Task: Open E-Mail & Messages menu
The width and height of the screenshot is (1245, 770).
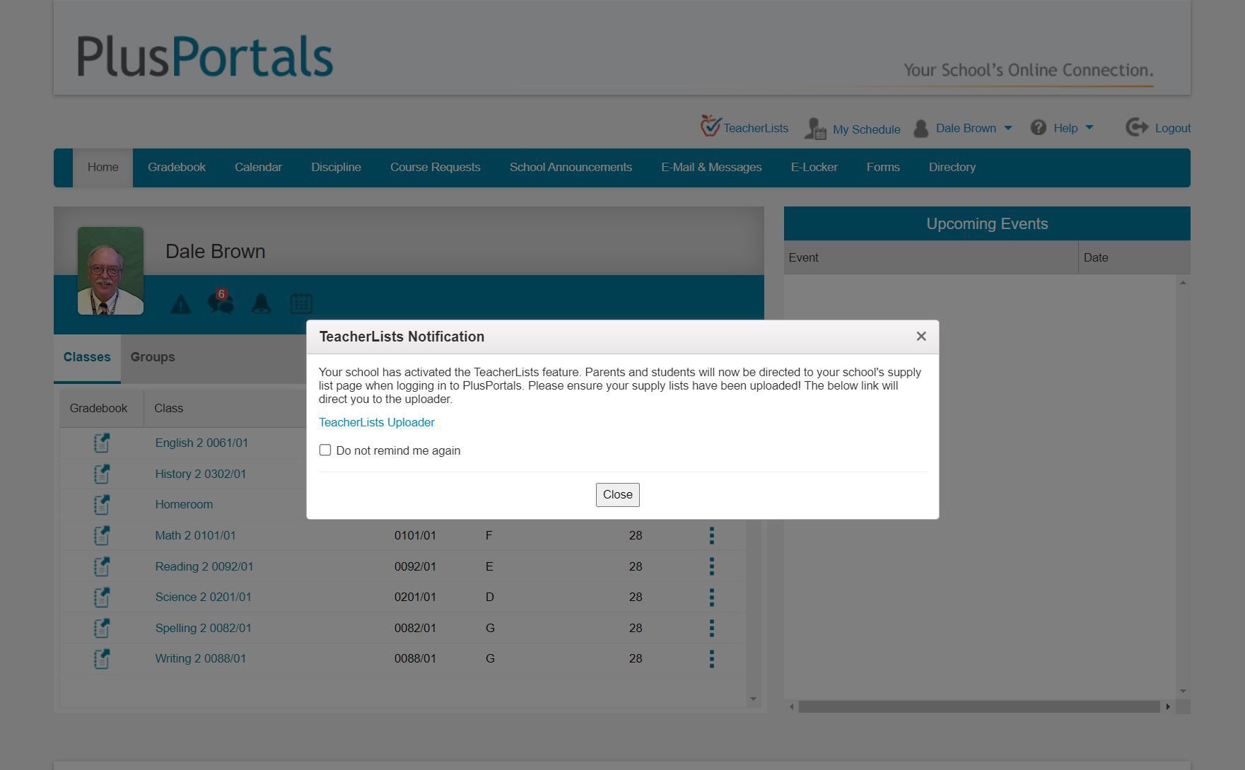Action: point(711,168)
